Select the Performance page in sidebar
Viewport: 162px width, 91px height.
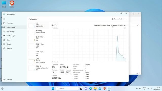[x=14, y=27]
